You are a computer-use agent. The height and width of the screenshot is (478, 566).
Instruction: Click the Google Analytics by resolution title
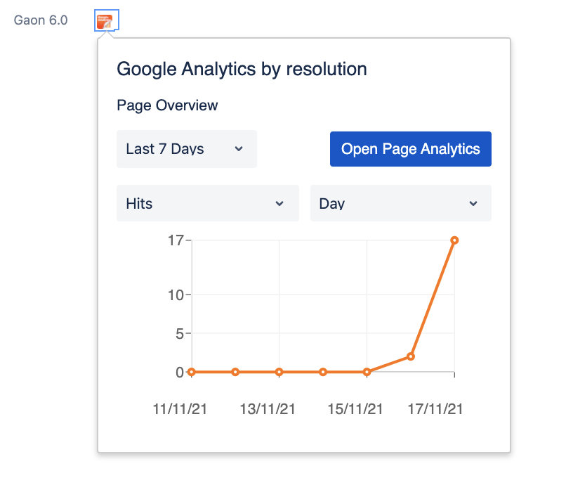point(242,69)
